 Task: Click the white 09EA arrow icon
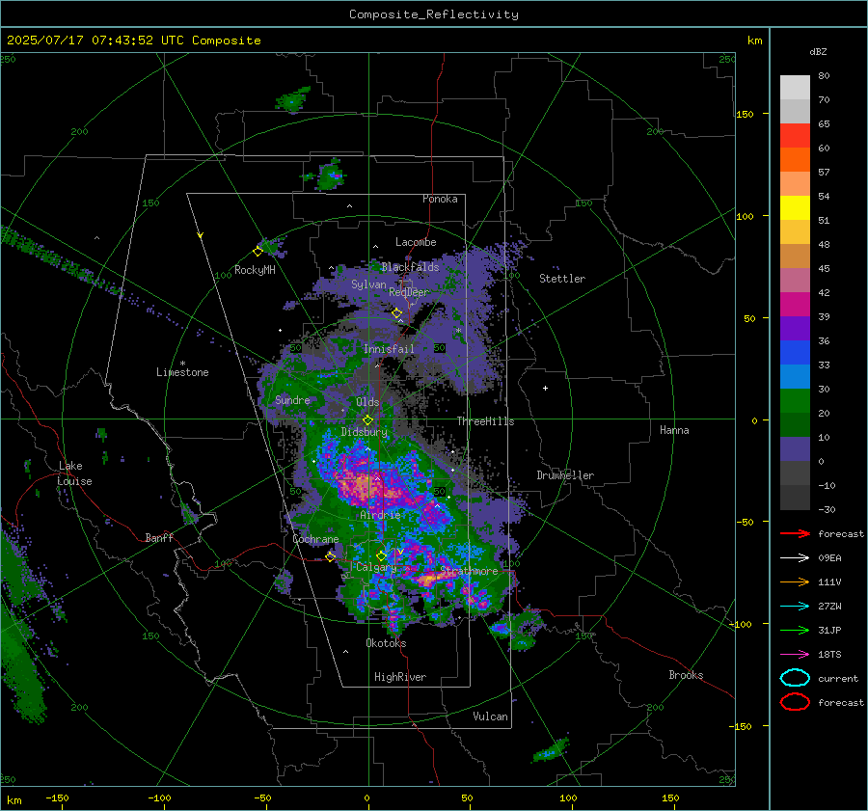[795, 558]
